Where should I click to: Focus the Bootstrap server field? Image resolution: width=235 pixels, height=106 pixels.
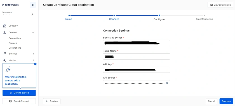pos(137,43)
